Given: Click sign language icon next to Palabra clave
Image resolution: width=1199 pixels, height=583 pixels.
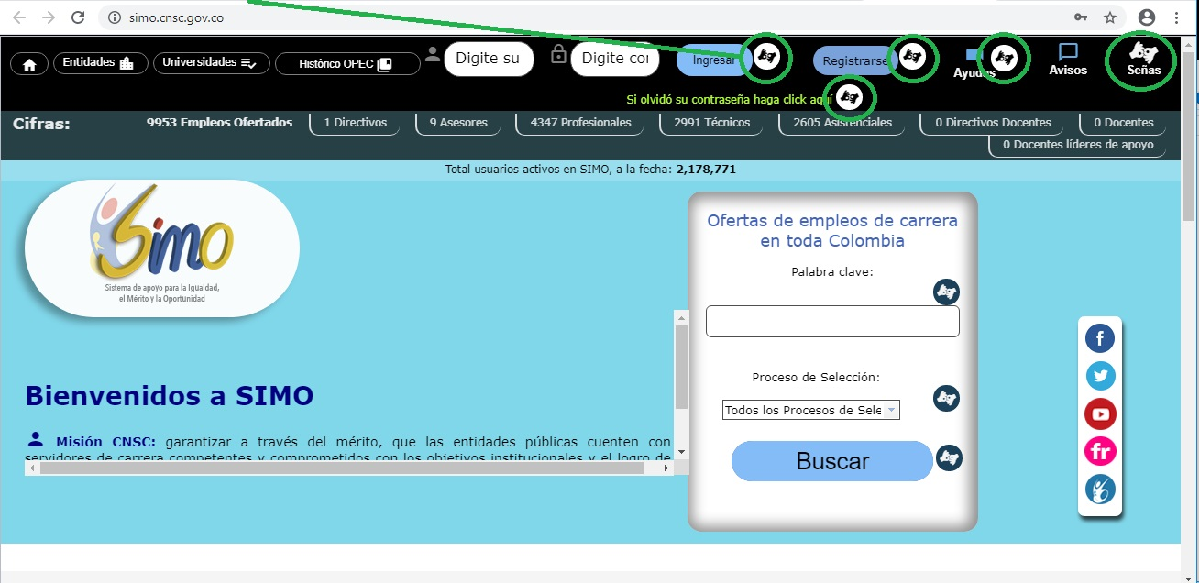Looking at the screenshot, I should (946, 292).
